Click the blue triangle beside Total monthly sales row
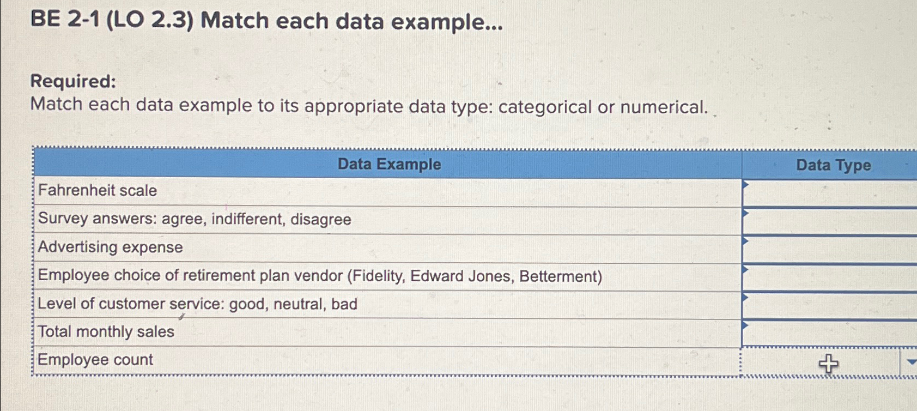The height and width of the screenshot is (411, 917). (745, 325)
